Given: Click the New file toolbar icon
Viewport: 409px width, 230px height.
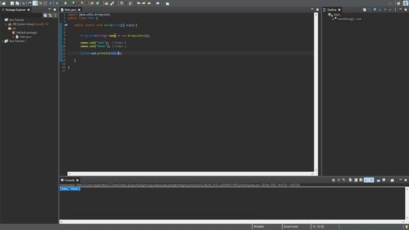Looking at the screenshot, I should (x=4, y=3).
